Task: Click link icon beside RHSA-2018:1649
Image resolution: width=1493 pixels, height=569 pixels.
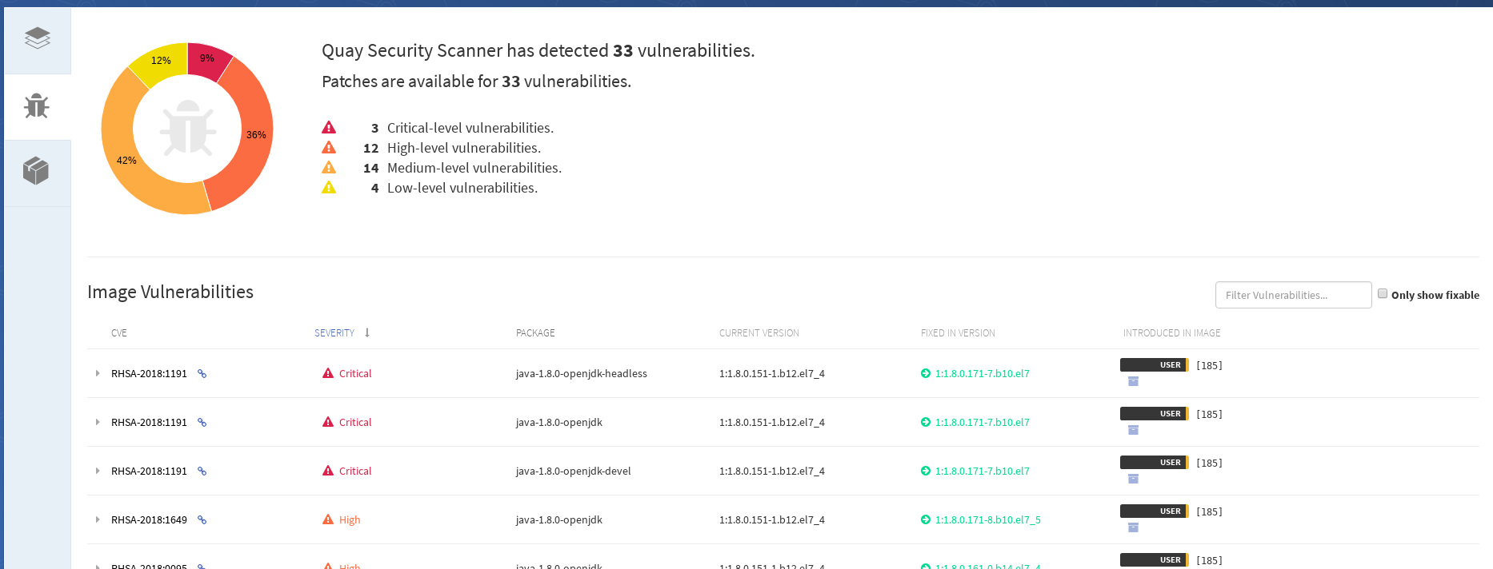Action: point(202,520)
